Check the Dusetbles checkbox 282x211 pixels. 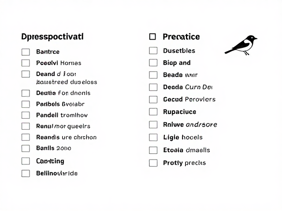click(153, 51)
